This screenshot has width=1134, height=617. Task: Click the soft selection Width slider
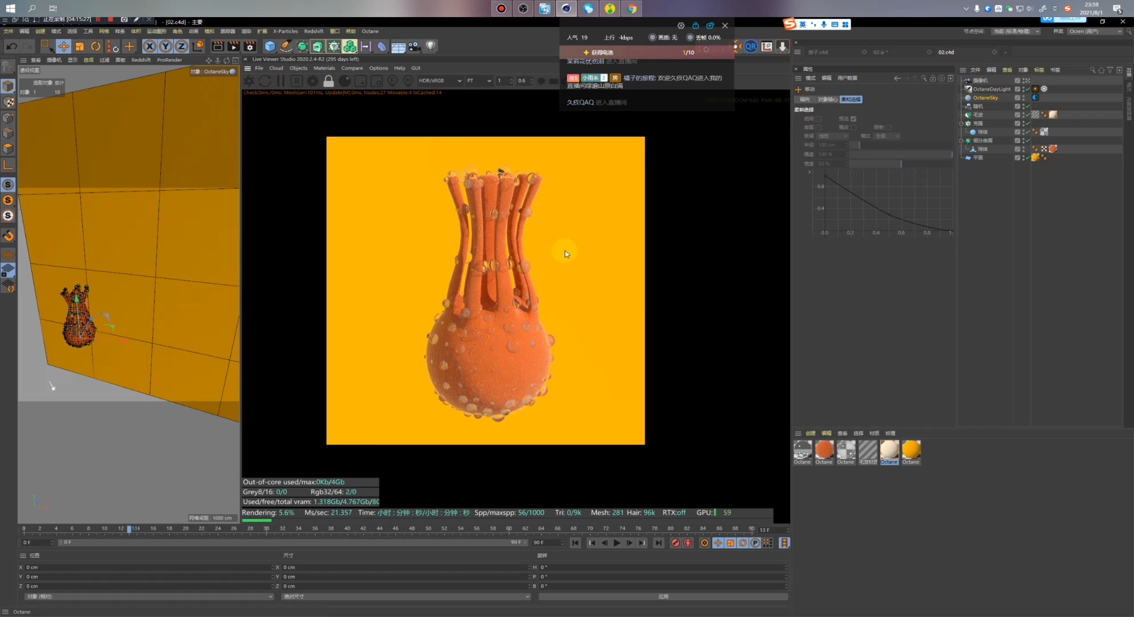[901, 164]
